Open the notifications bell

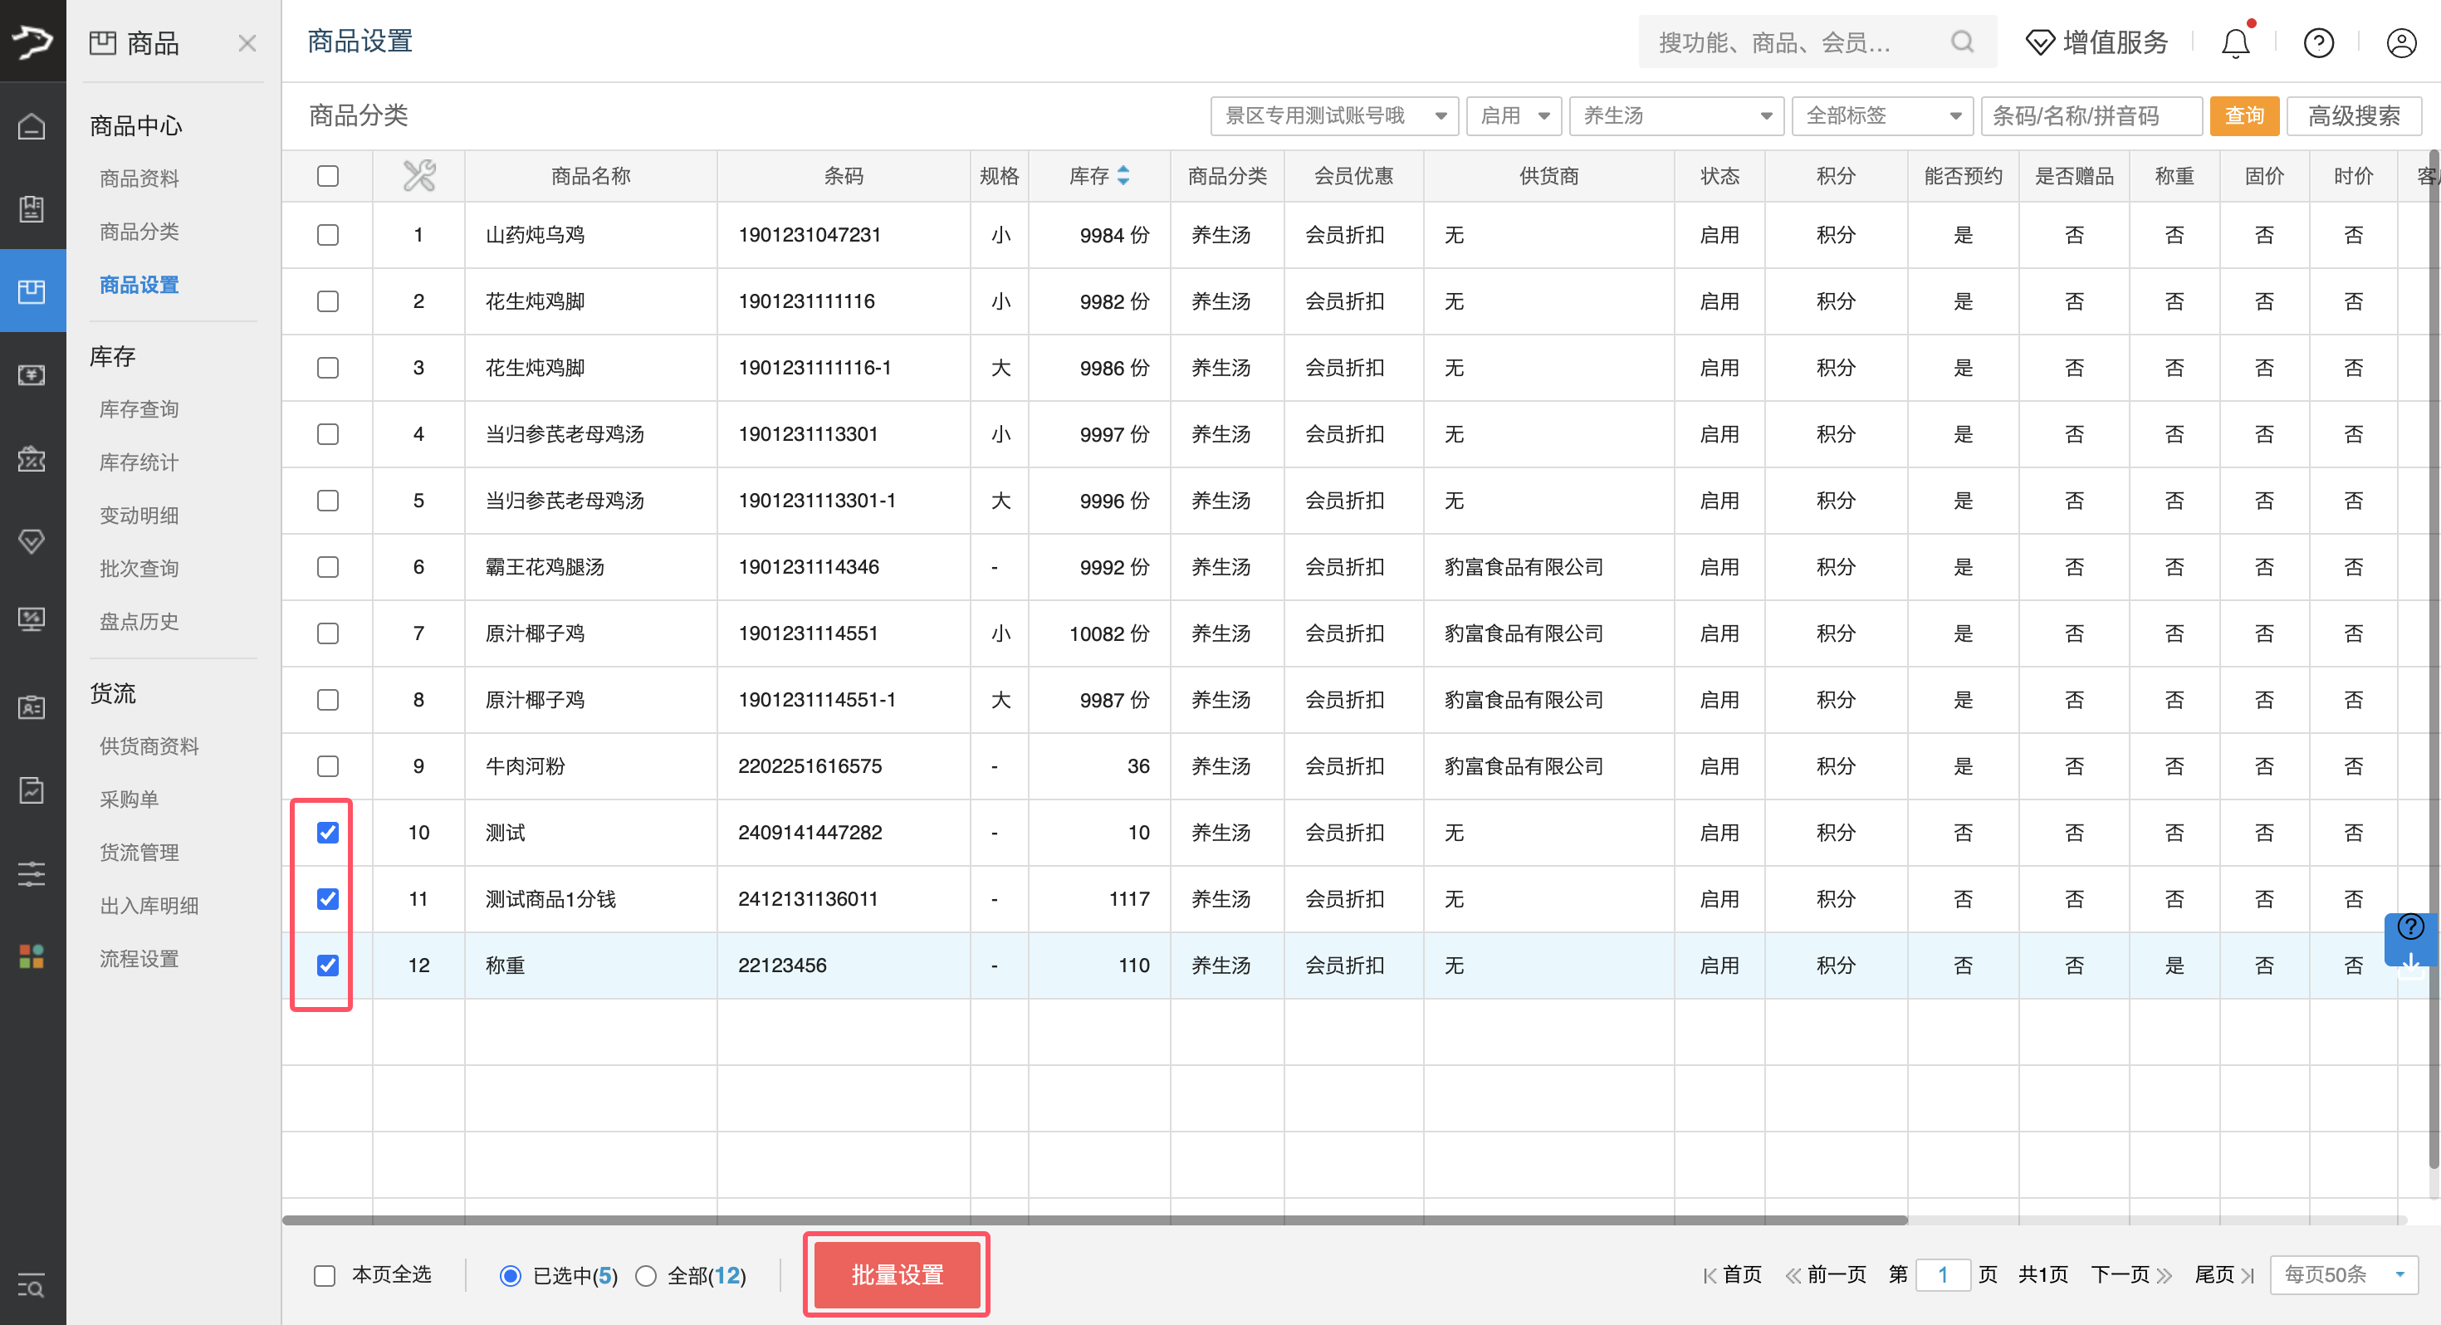click(2235, 42)
